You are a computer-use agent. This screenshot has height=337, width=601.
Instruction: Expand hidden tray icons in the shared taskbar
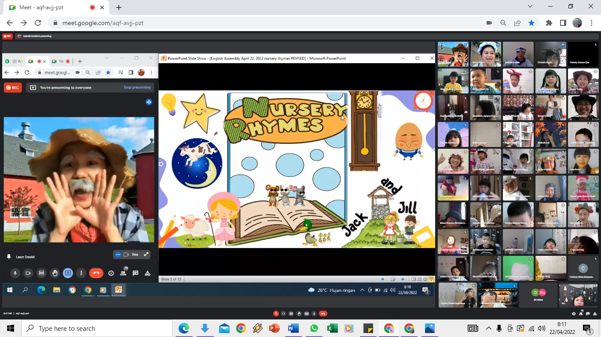click(x=362, y=290)
